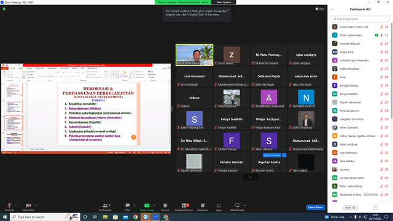Click Leave Room button
393x221 pixels.
tap(315, 207)
